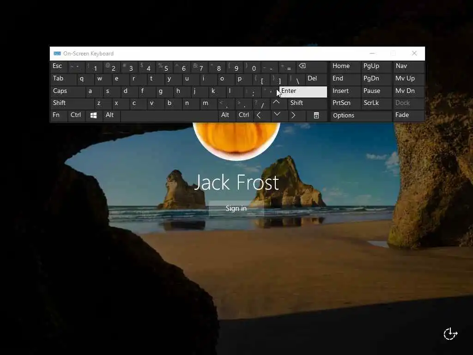Click the Insert key

click(346, 92)
